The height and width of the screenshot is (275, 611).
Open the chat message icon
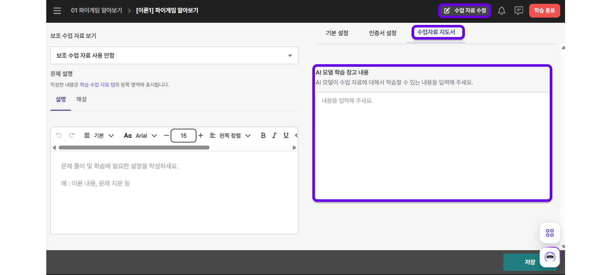518,11
